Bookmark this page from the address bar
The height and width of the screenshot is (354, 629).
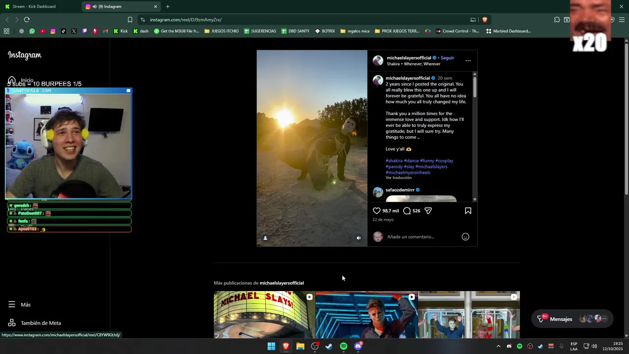tap(130, 20)
